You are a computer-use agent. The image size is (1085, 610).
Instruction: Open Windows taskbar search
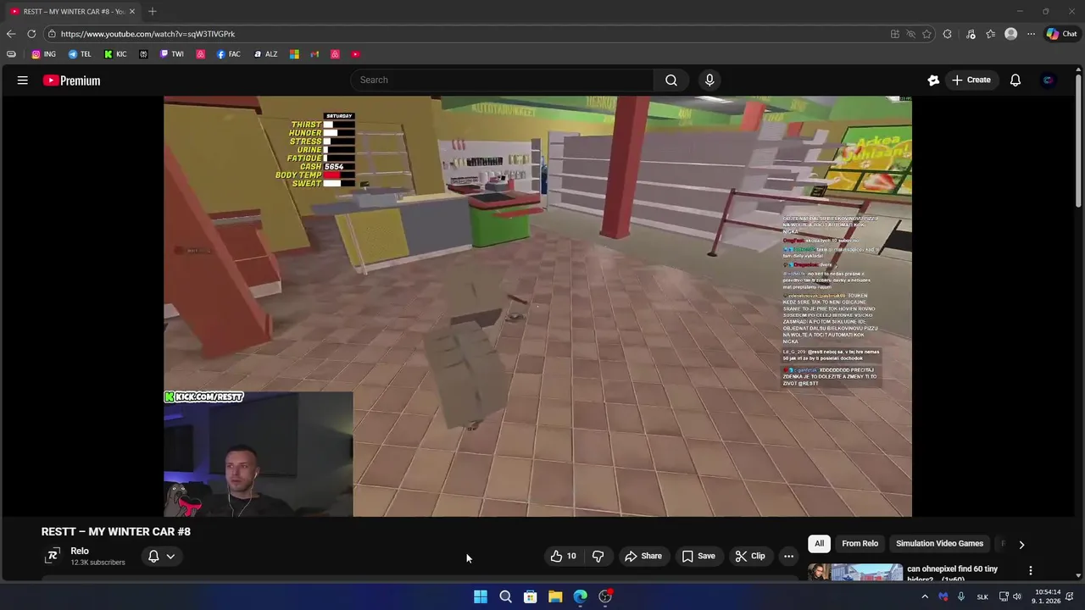tap(505, 596)
